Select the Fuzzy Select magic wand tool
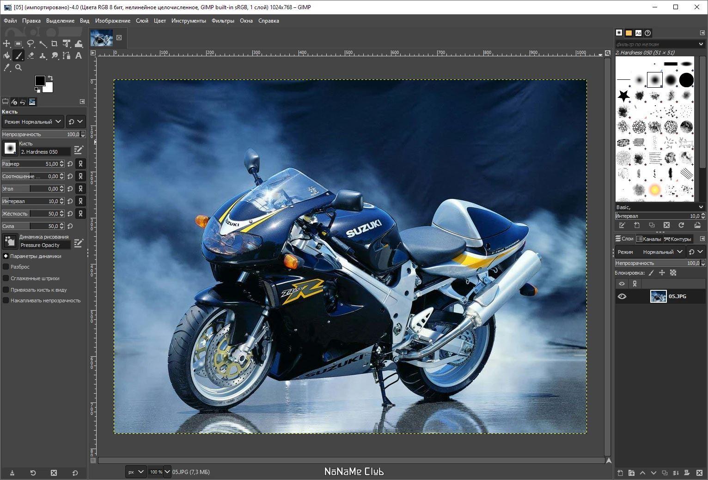708x480 pixels. click(43, 43)
